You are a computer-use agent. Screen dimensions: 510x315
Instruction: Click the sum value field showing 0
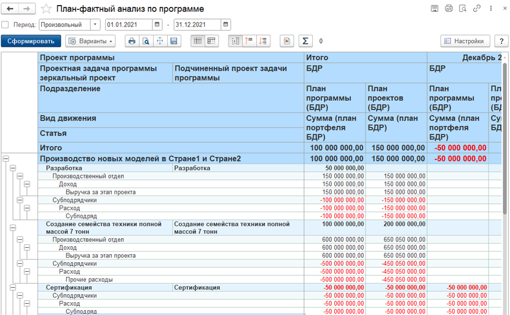coord(321,41)
